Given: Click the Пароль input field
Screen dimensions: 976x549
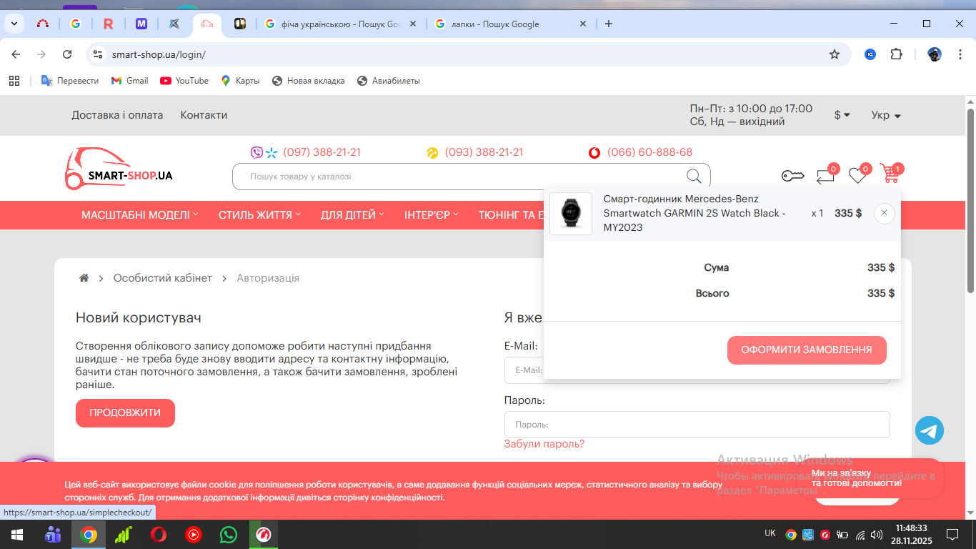Looking at the screenshot, I should click(697, 425).
